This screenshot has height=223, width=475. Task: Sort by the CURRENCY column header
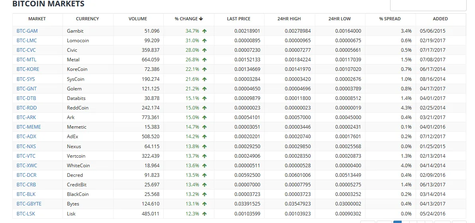(x=88, y=19)
